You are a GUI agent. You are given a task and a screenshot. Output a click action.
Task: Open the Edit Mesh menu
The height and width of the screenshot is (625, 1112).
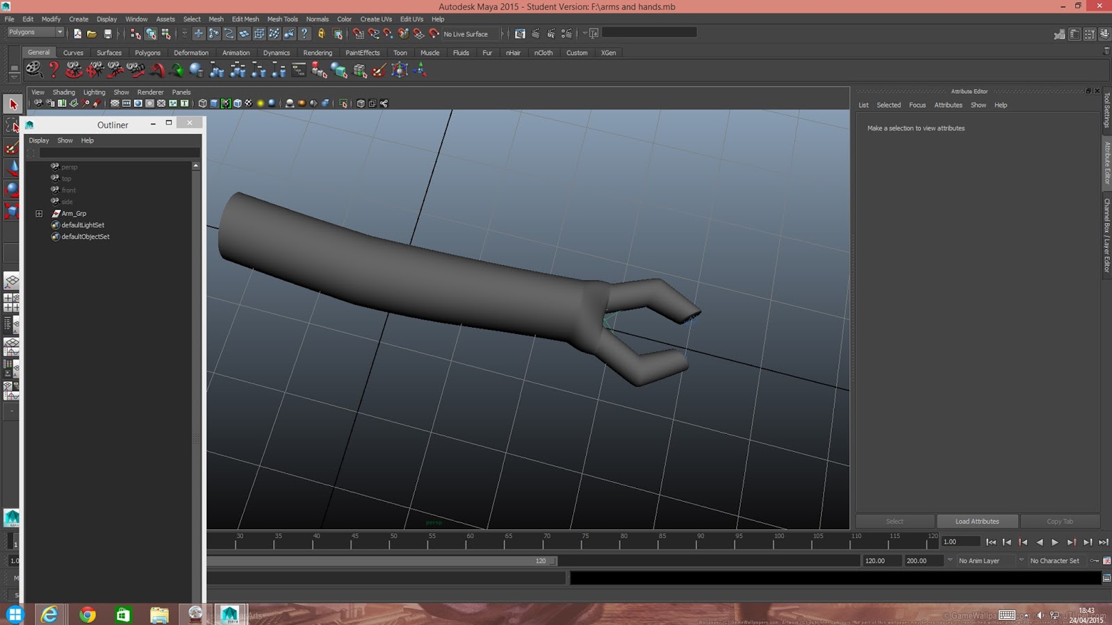pyautogui.click(x=245, y=19)
